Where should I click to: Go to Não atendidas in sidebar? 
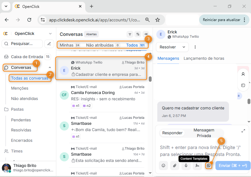(x=25, y=98)
